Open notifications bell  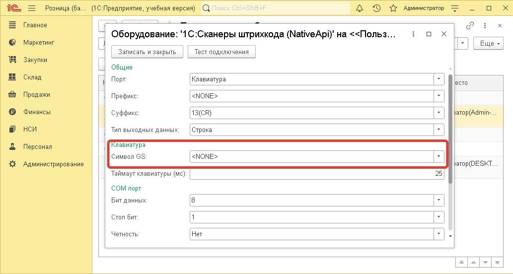point(360,8)
